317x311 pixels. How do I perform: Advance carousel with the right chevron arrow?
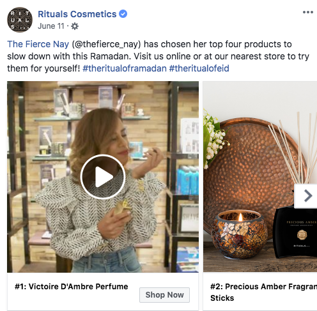pyautogui.click(x=306, y=196)
